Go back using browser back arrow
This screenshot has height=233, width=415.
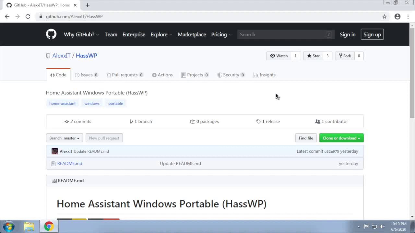[x=7, y=17]
